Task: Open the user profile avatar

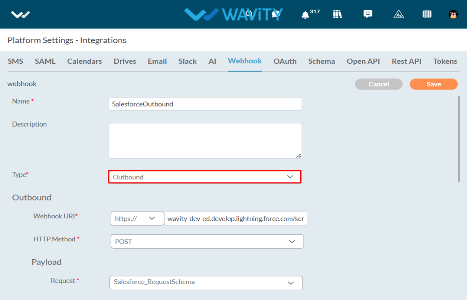Action: tap(453, 14)
